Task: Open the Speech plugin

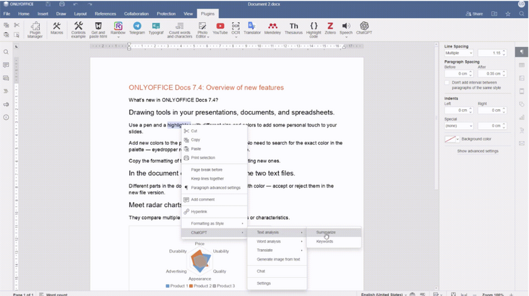Action: [346, 27]
